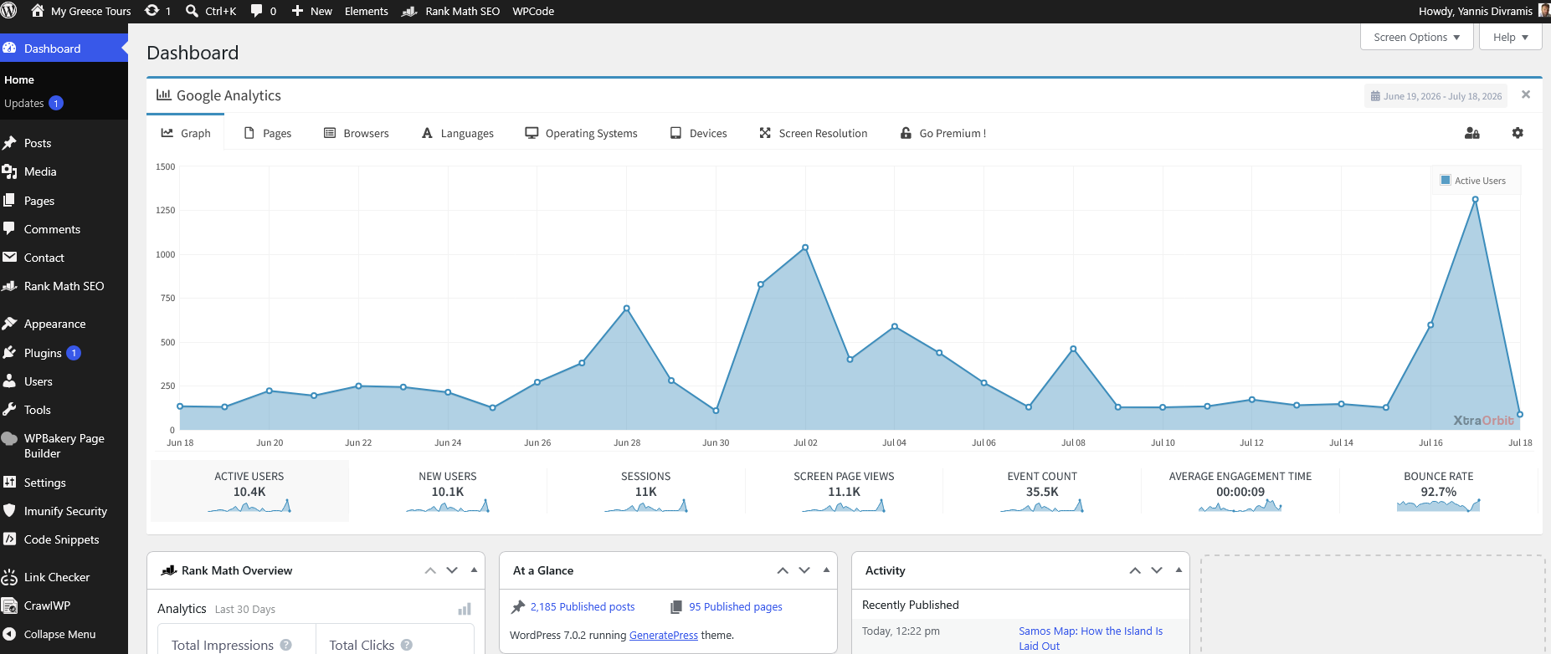Image resolution: width=1551 pixels, height=654 pixels.
Task: Select the Devices analytics tab
Action: pos(699,133)
